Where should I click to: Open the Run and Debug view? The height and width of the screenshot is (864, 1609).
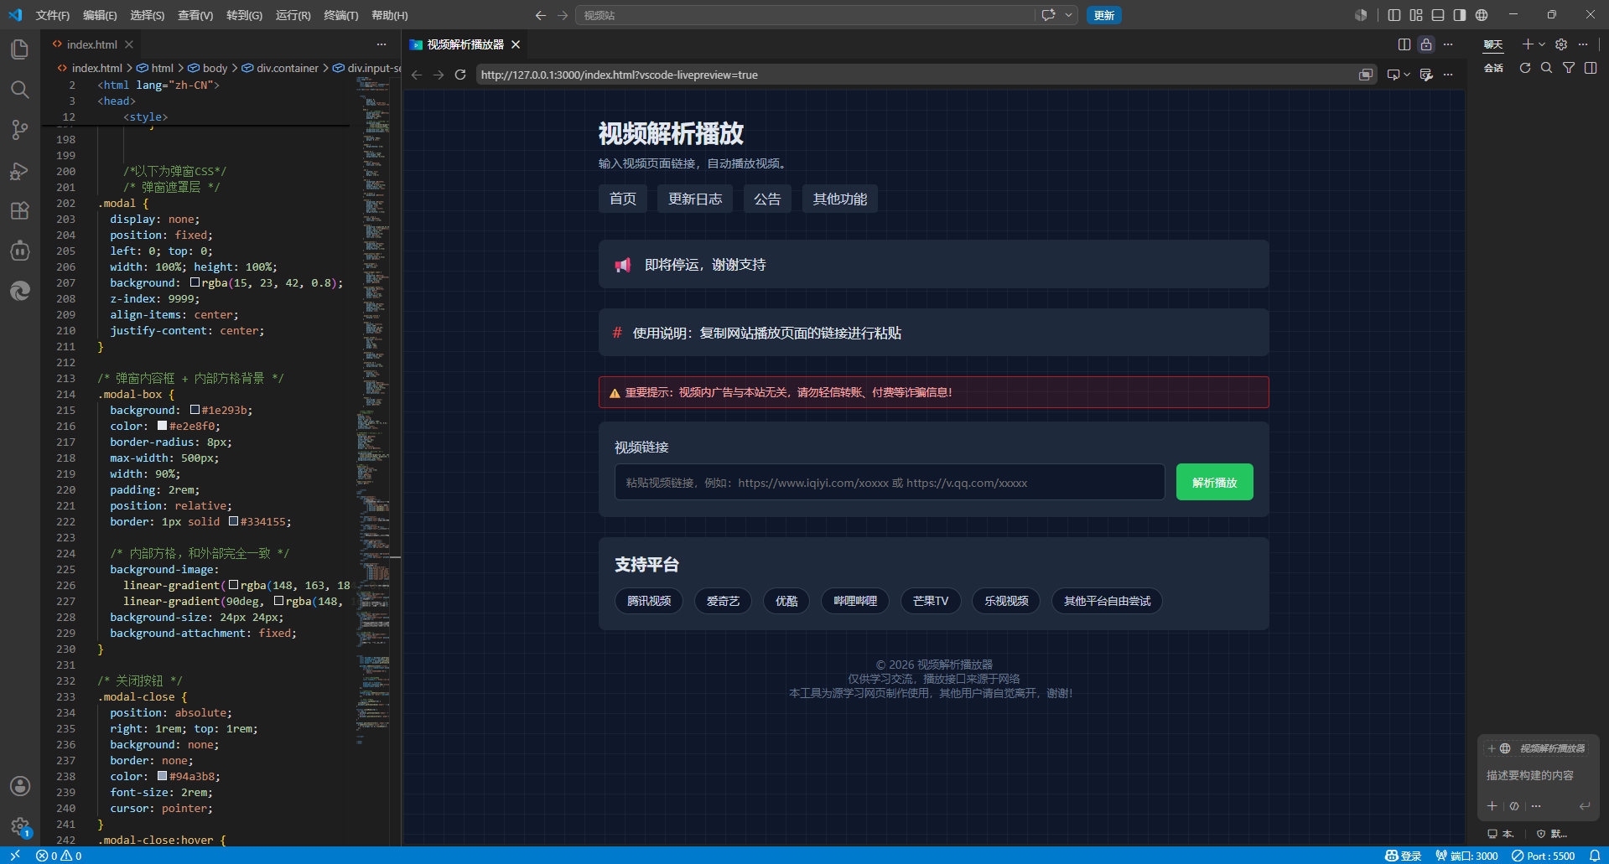20,170
